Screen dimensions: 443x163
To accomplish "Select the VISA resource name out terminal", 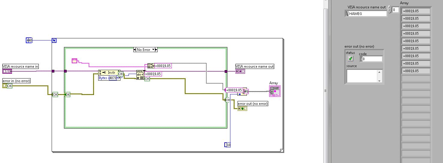I will [x=240, y=71].
